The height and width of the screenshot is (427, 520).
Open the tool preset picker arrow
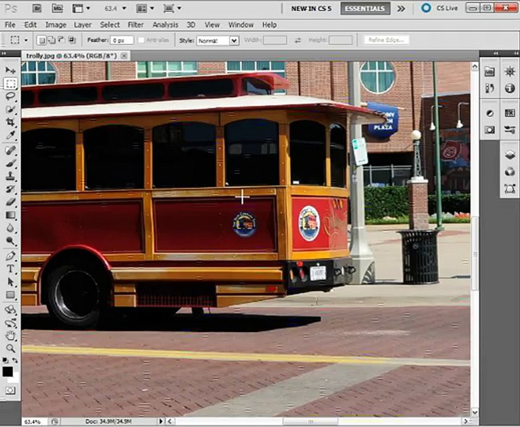pyautogui.click(x=26, y=40)
